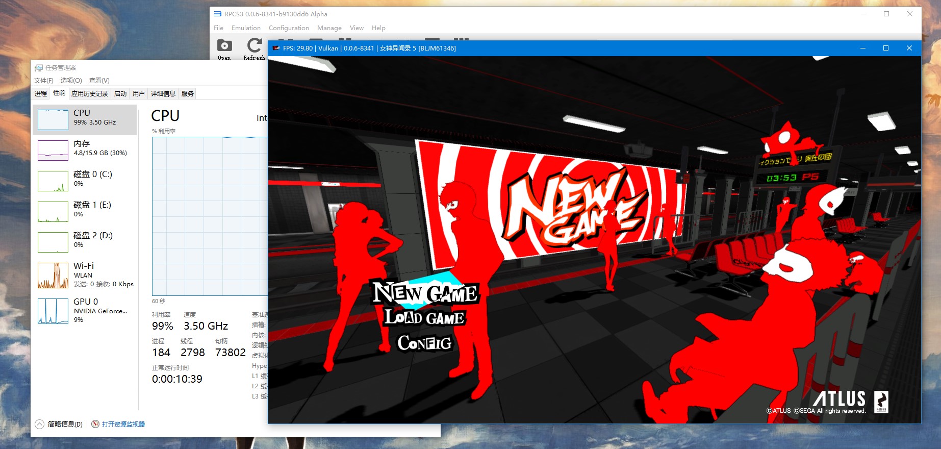Click the RPCS3 window title text
Viewport: 941px width, 449px height.
tap(276, 14)
